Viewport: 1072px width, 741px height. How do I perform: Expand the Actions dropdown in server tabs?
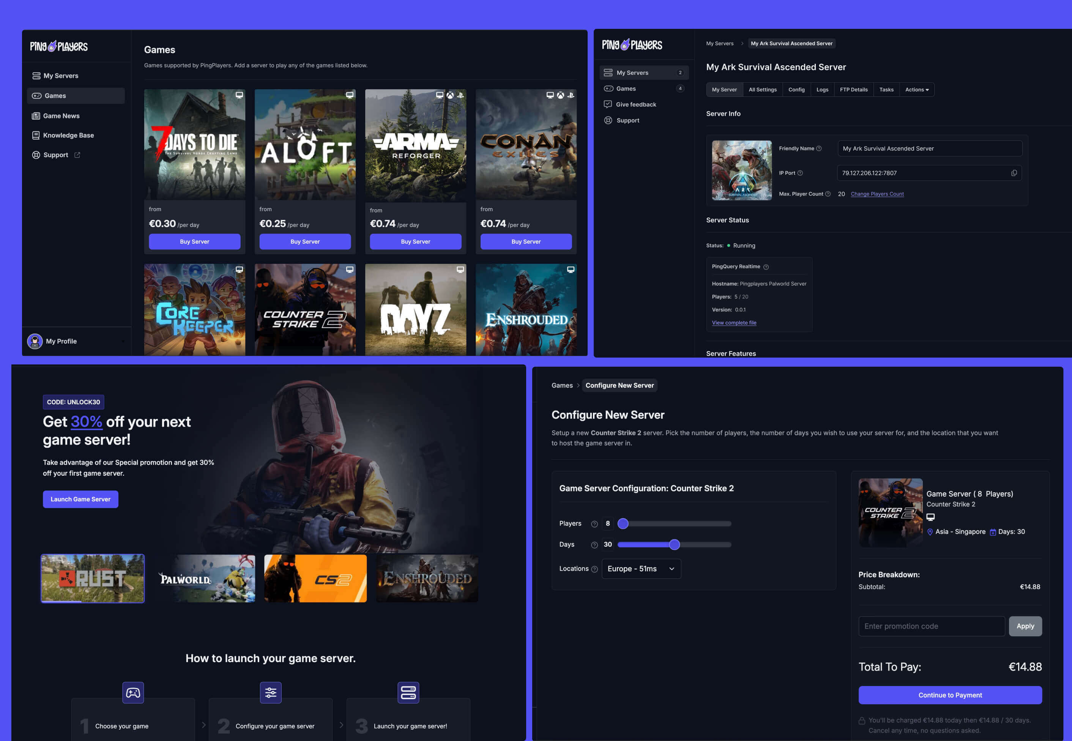coord(917,90)
